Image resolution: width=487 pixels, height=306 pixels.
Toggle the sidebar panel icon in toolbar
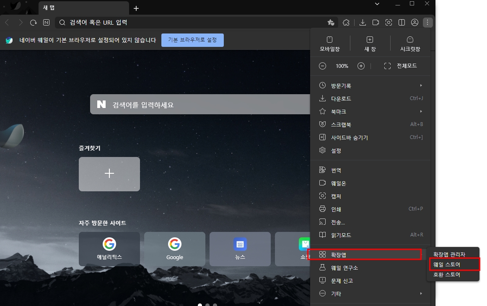coord(402,22)
